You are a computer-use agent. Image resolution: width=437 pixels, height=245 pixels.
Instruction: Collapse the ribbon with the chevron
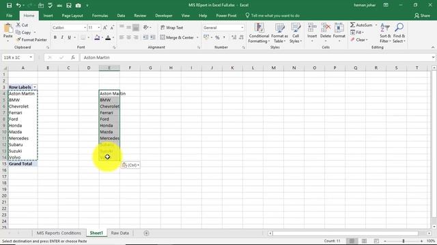coord(432,47)
